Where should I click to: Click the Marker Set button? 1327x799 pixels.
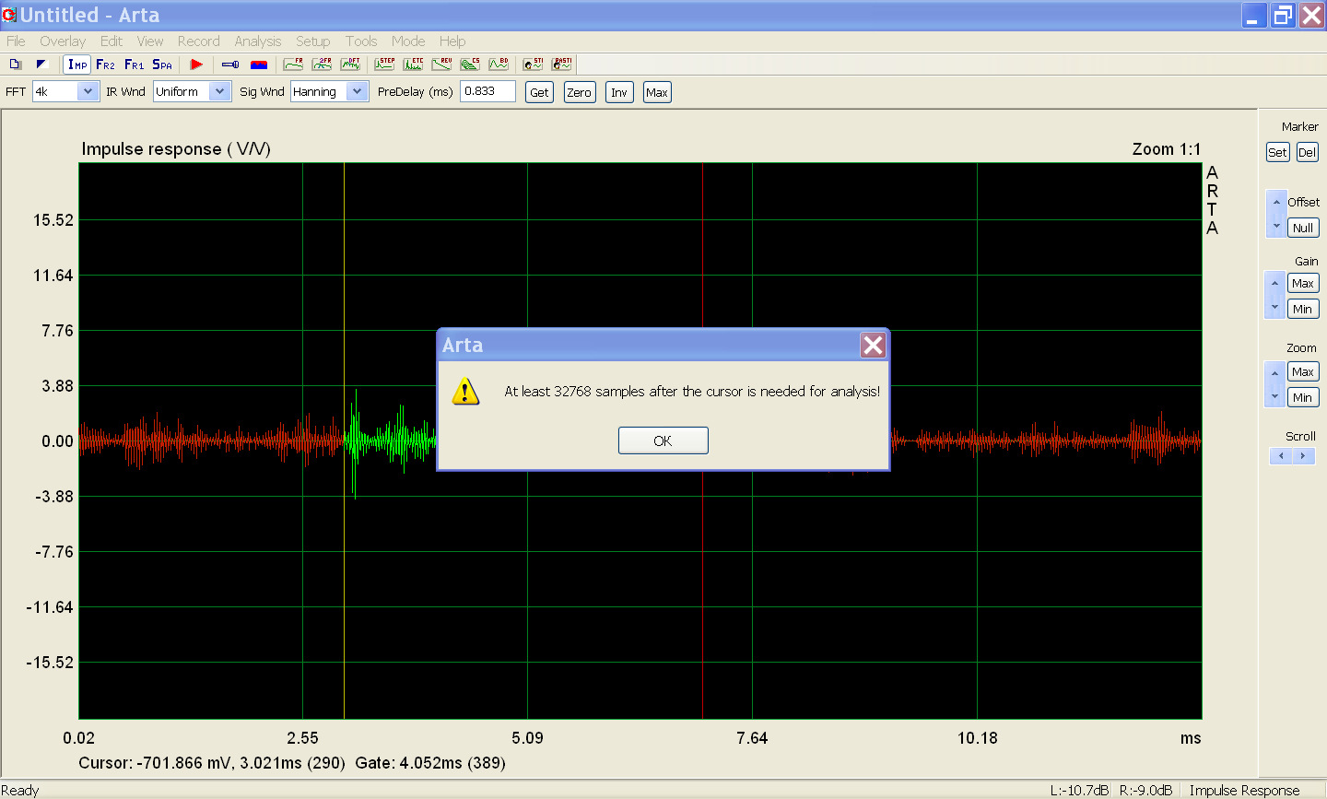(1277, 152)
